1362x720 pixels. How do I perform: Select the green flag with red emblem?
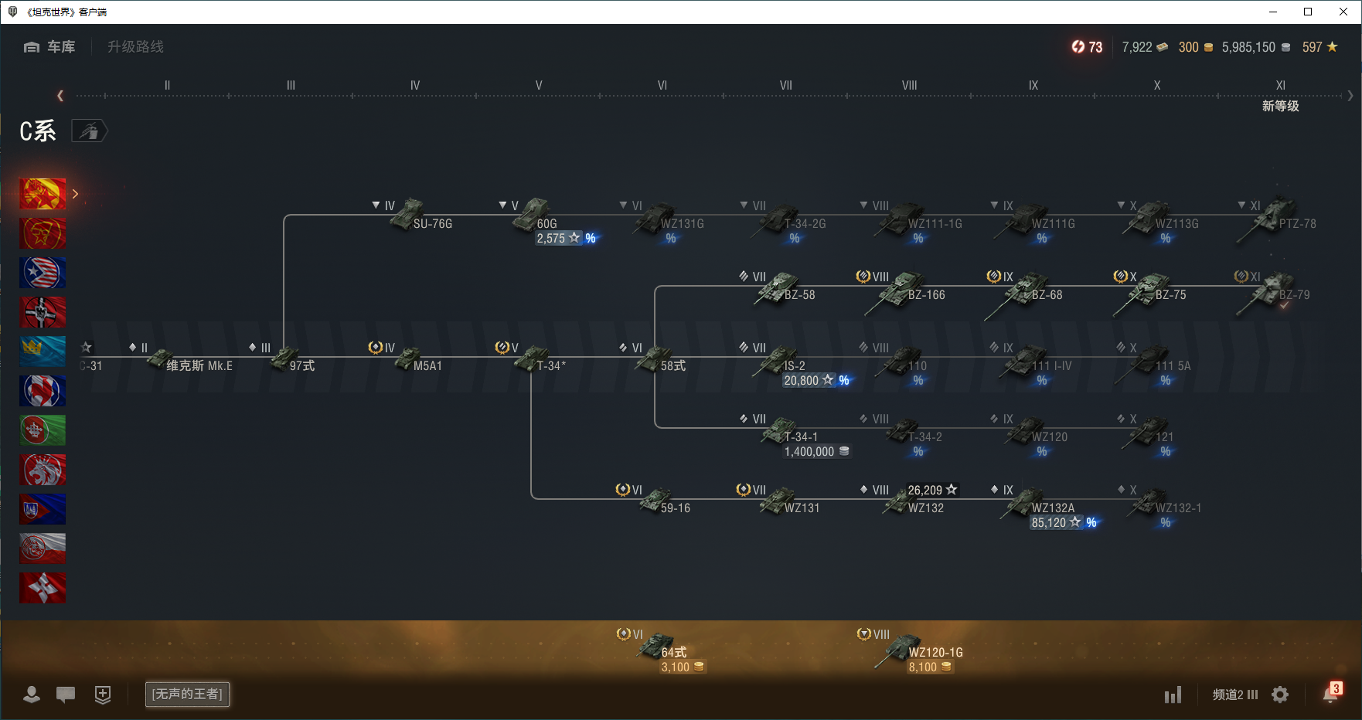click(x=43, y=430)
